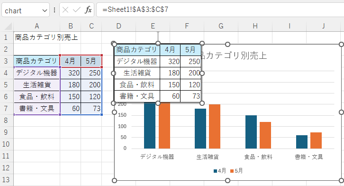The width and height of the screenshot is (344, 186).
Task: Select row 13 header
Action: coord(6,180)
